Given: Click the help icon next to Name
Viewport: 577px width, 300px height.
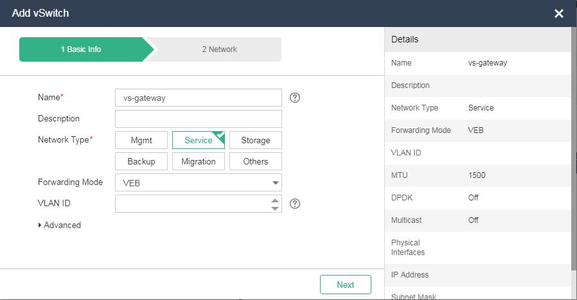Looking at the screenshot, I should point(295,98).
